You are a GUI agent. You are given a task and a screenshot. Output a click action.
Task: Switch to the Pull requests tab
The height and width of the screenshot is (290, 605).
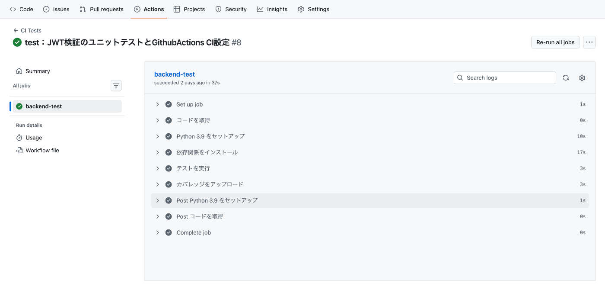tap(102, 9)
